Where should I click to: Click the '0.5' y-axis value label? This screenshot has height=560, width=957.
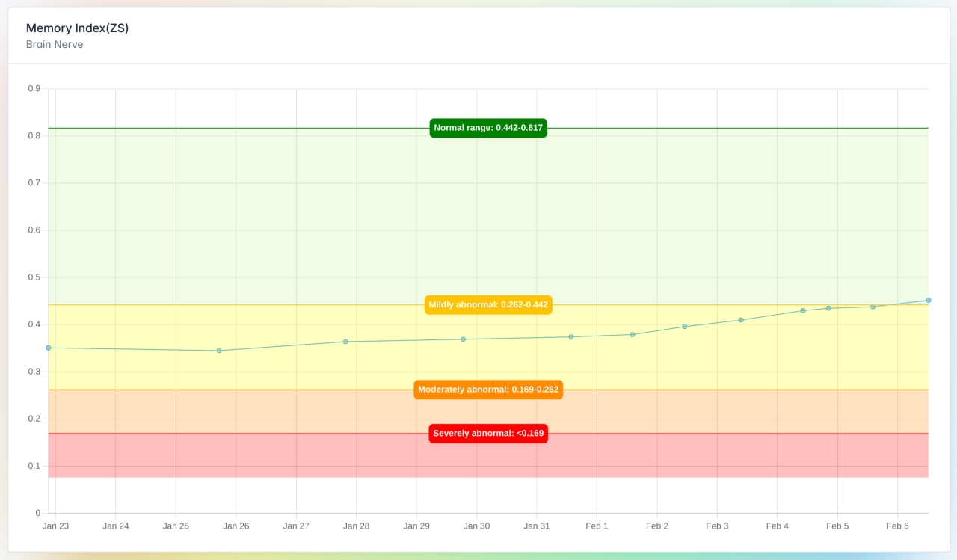tap(34, 277)
